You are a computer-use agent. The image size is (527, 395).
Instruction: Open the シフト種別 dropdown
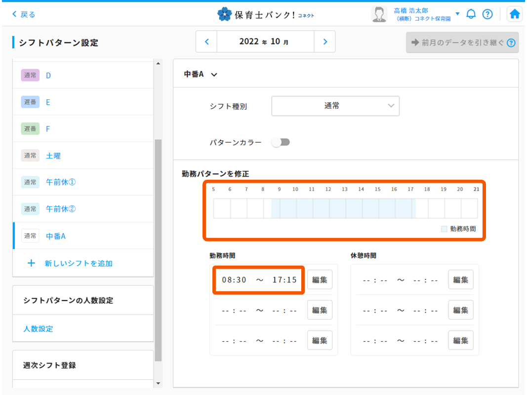(335, 106)
